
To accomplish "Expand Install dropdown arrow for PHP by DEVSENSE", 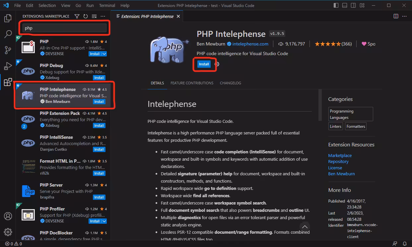I will pyautogui.click(x=104, y=54).
